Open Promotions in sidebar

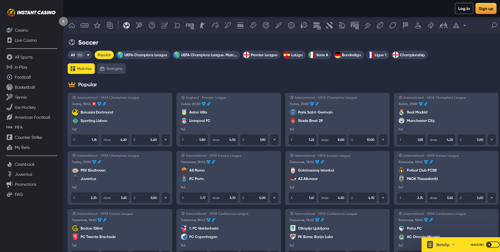[22, 184]
